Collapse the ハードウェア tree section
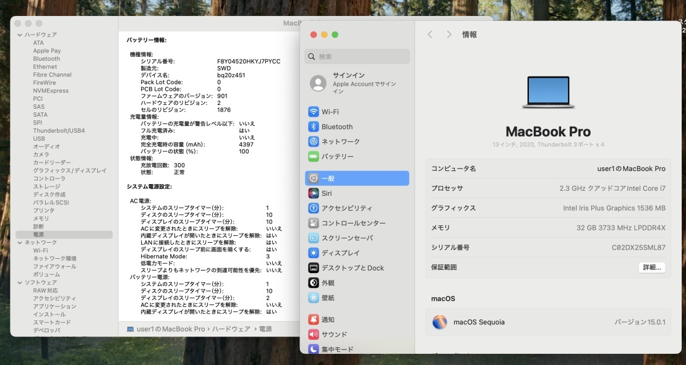This screenshot has width=686, height=365. tap(20, 35)
